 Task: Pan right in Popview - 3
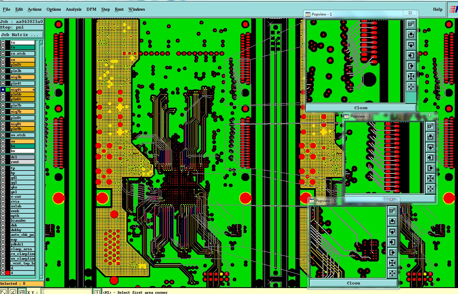392,252
